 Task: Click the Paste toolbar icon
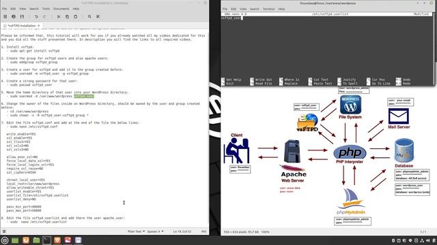tap(76, 16)
